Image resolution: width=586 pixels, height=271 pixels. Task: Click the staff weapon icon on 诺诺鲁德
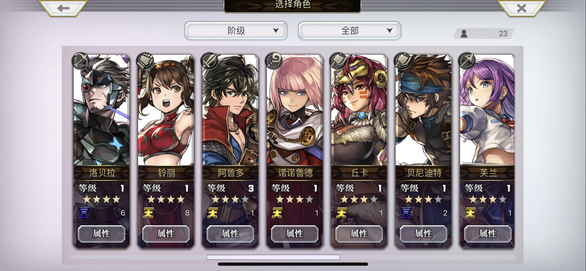coord(273,61)
